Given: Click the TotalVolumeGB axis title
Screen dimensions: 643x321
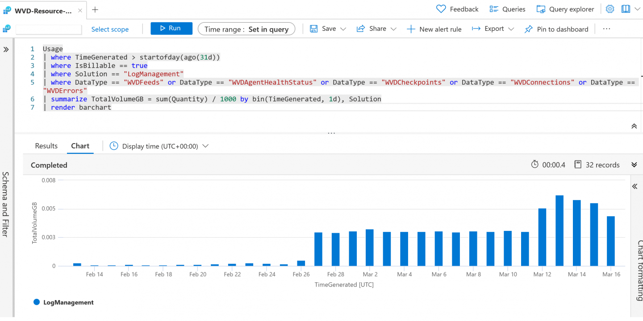Looking at the screenshot, I should [x=35, y=222].
